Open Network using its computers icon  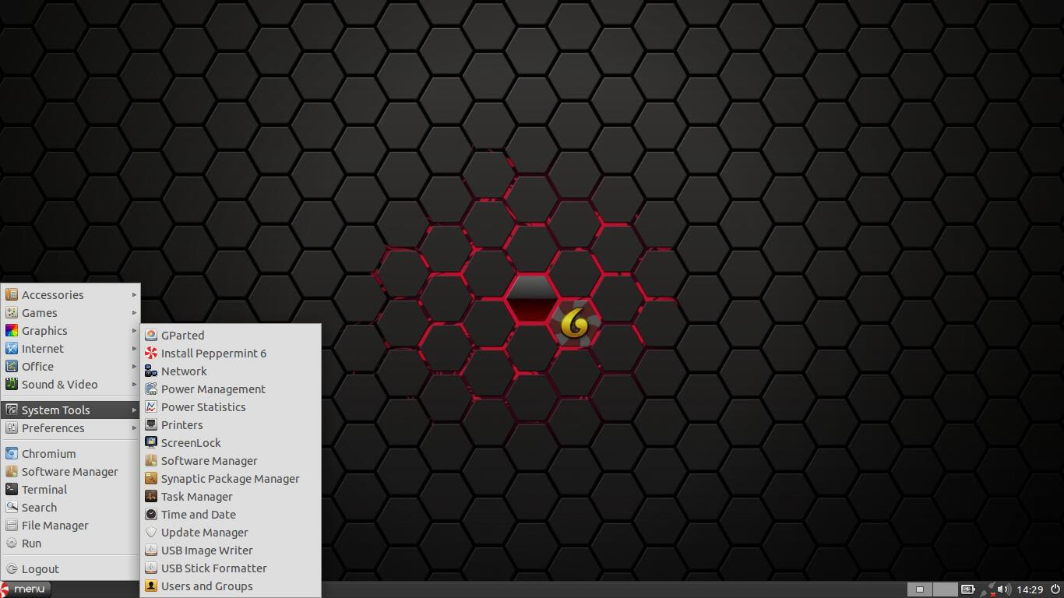pyautogui.click(x=151, y=371)
